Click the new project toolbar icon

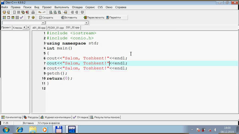coord(4,12)
